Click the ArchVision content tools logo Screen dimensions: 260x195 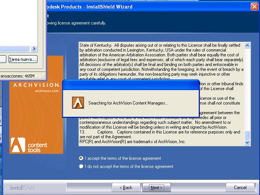coord(29,145)
